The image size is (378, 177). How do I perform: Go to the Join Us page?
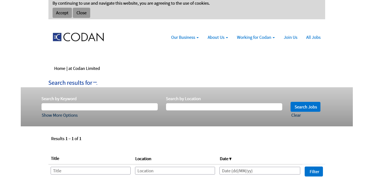coord(291,37)
